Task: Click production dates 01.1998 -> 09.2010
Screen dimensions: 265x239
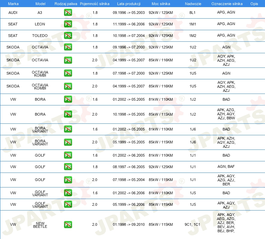Action: (x=129, y=224)
